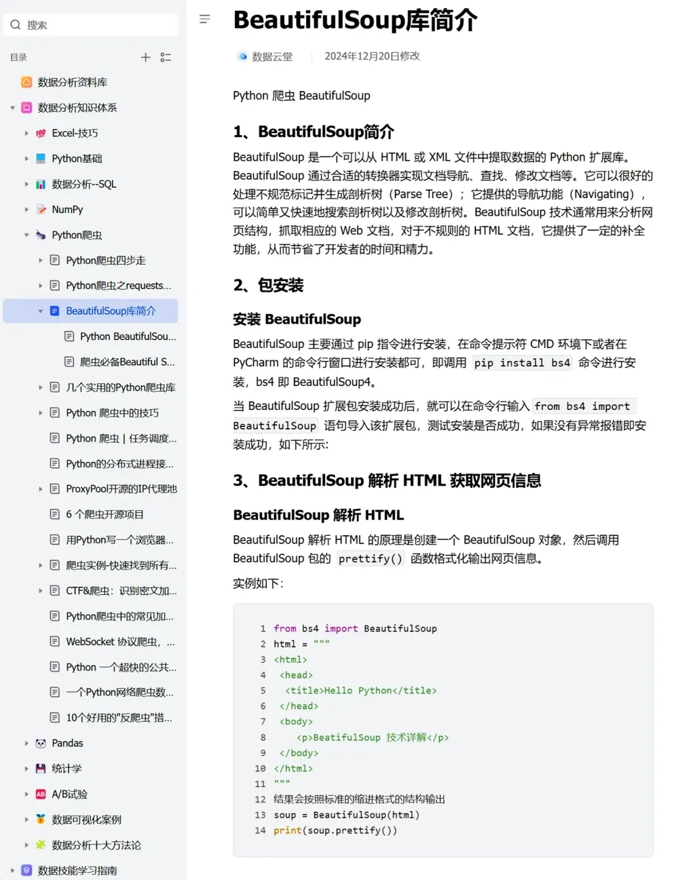Click the Python基础 computer icon

[41, 159]
